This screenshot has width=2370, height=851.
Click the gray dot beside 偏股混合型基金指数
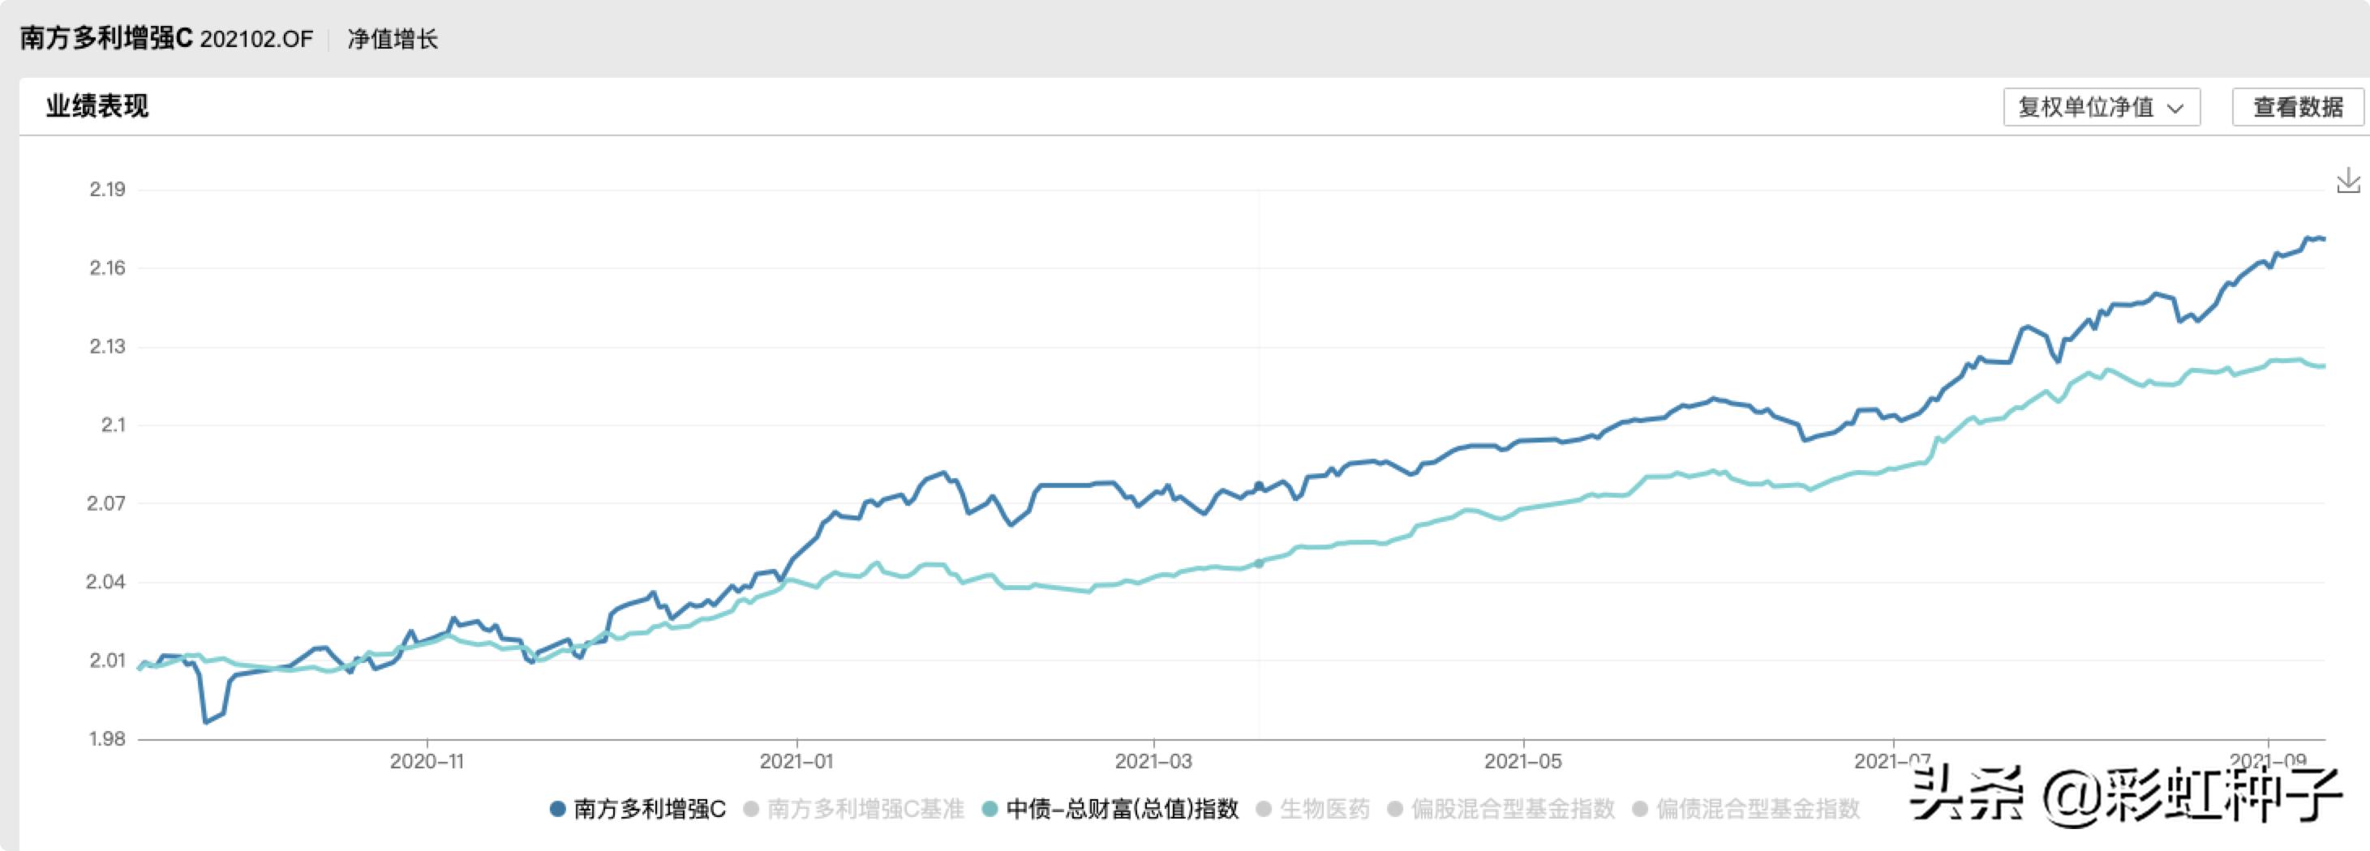pos(1395,809)
